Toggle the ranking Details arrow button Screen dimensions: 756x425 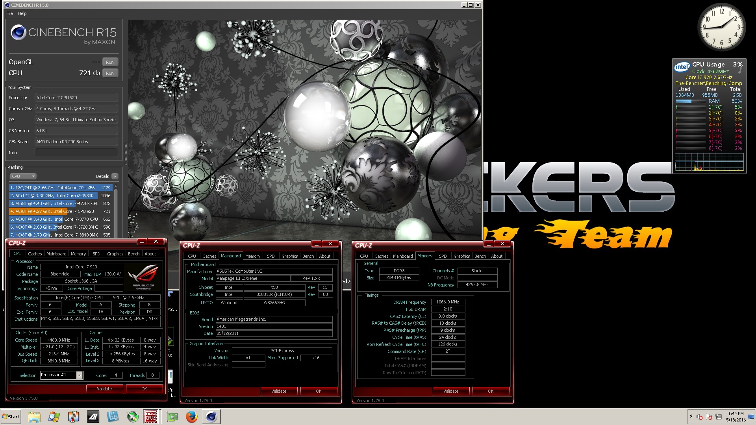pyautogui.click(x=115, y=176)
